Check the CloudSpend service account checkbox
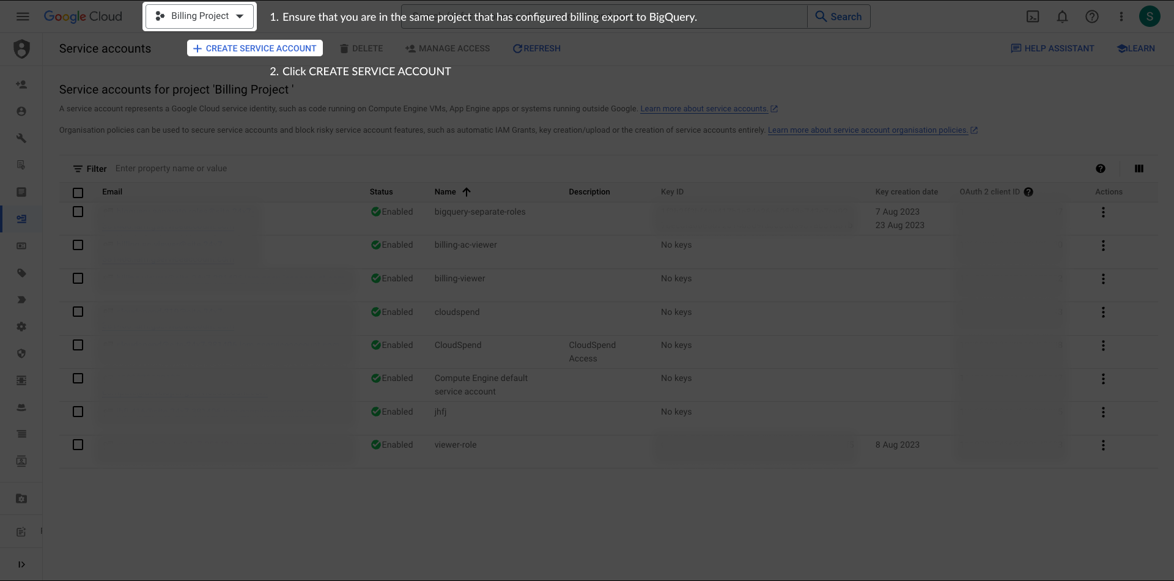 click(x=78, y=344)
